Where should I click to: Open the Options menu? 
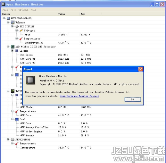click(23, 10)
